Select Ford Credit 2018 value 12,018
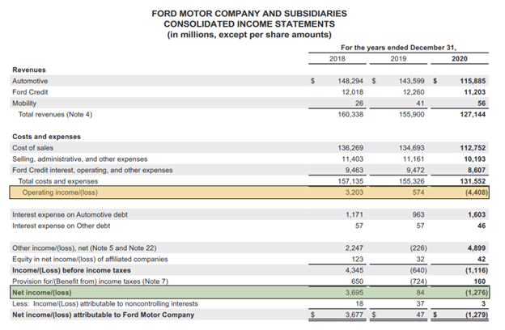The height and width of the screenshot is (330, 505). (352, 92)
